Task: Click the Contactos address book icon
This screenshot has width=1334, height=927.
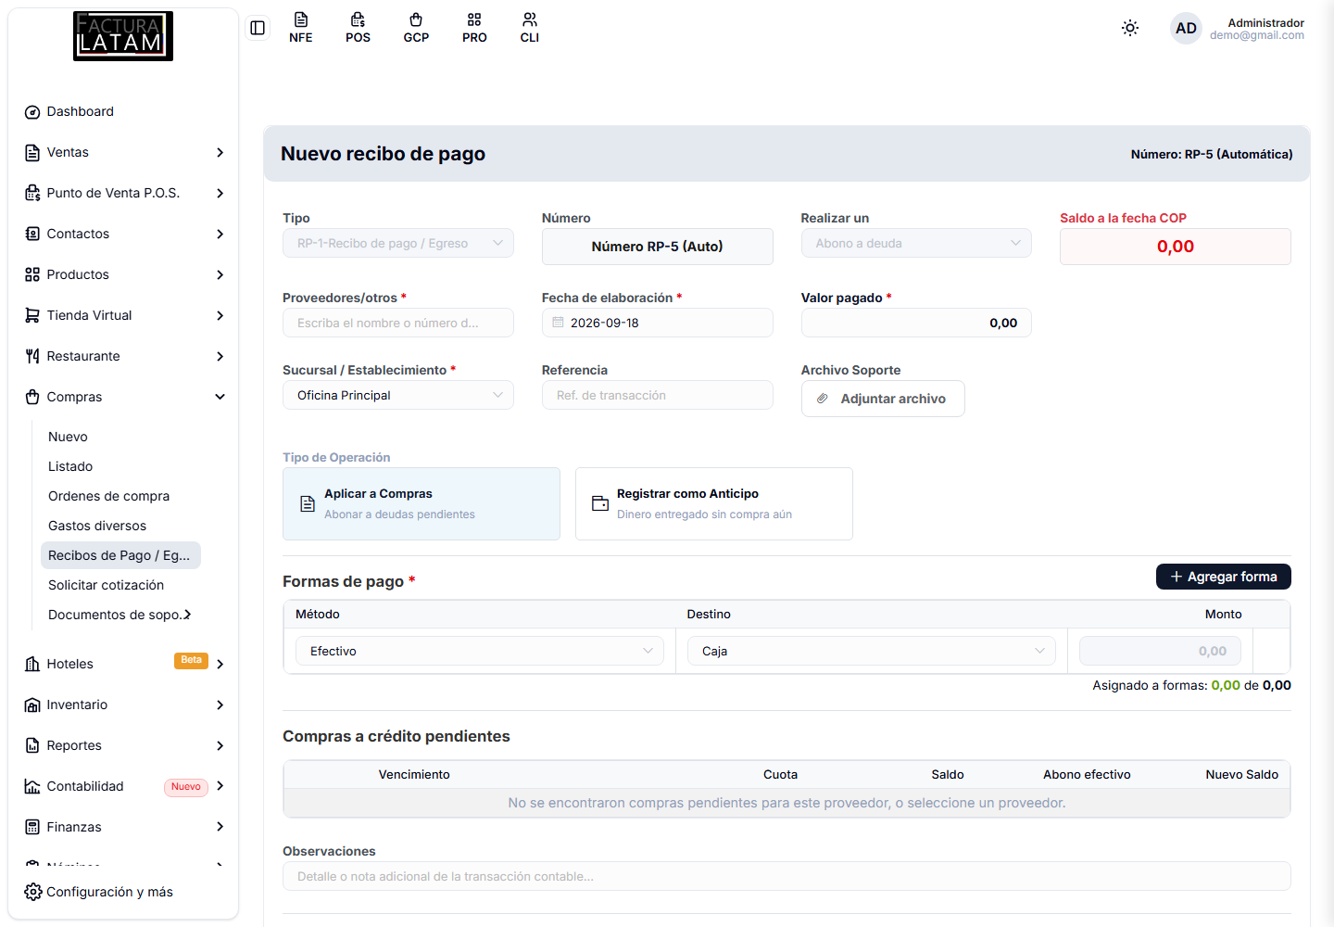Action: 32,235
